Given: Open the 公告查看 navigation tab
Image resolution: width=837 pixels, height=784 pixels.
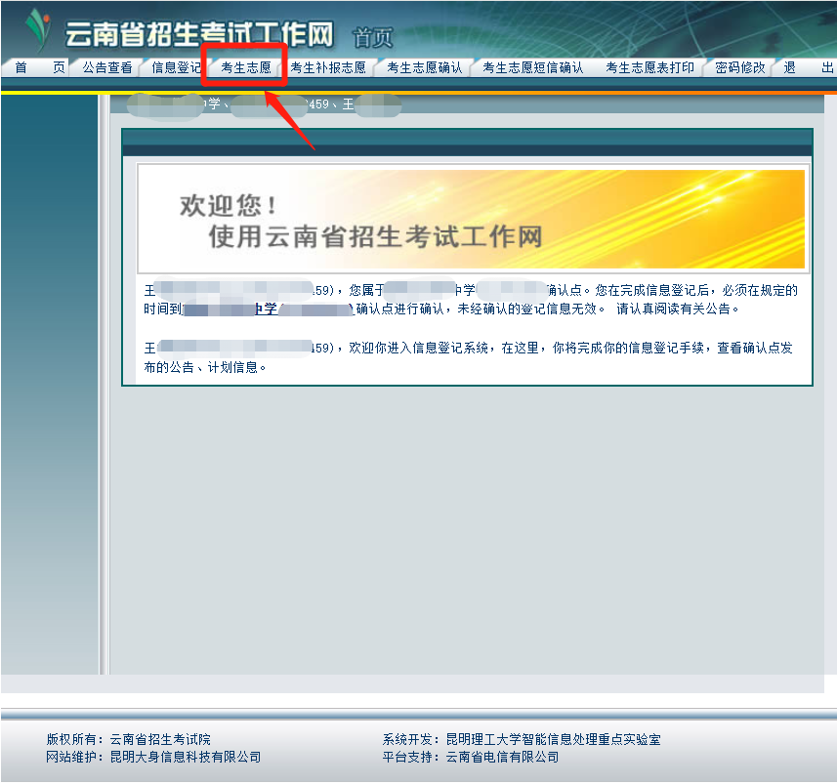Looking at the screenshot, I should (107, 67).
